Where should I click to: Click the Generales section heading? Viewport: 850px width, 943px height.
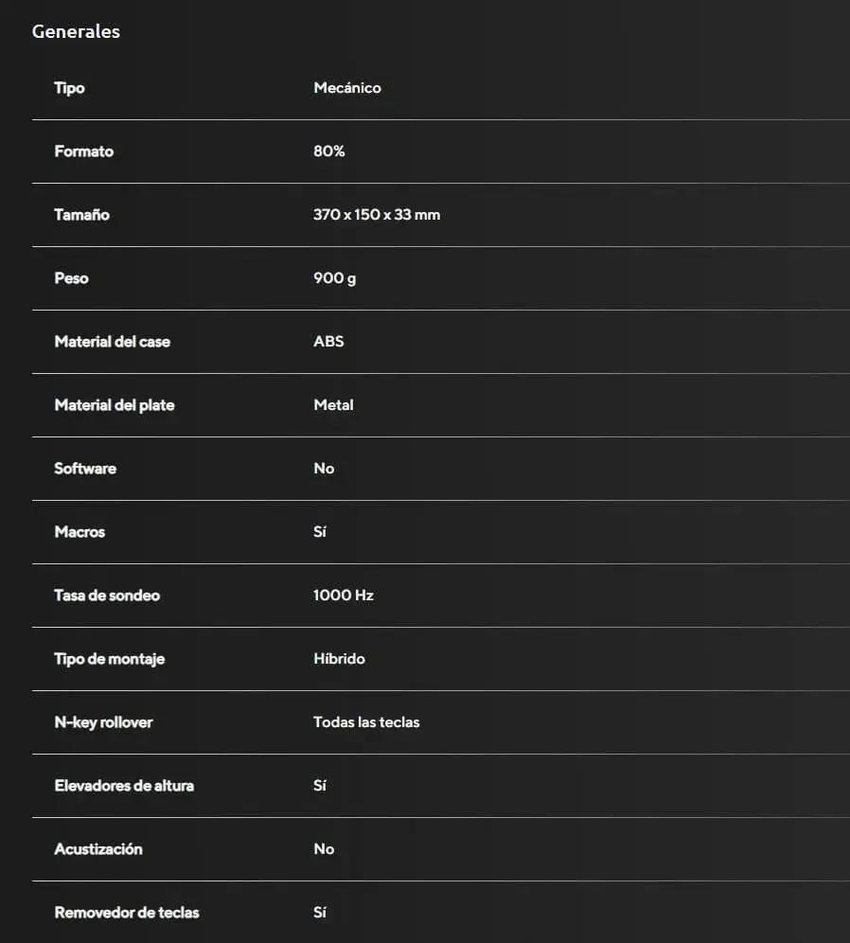pyautogui.click(x=76, y=31)
